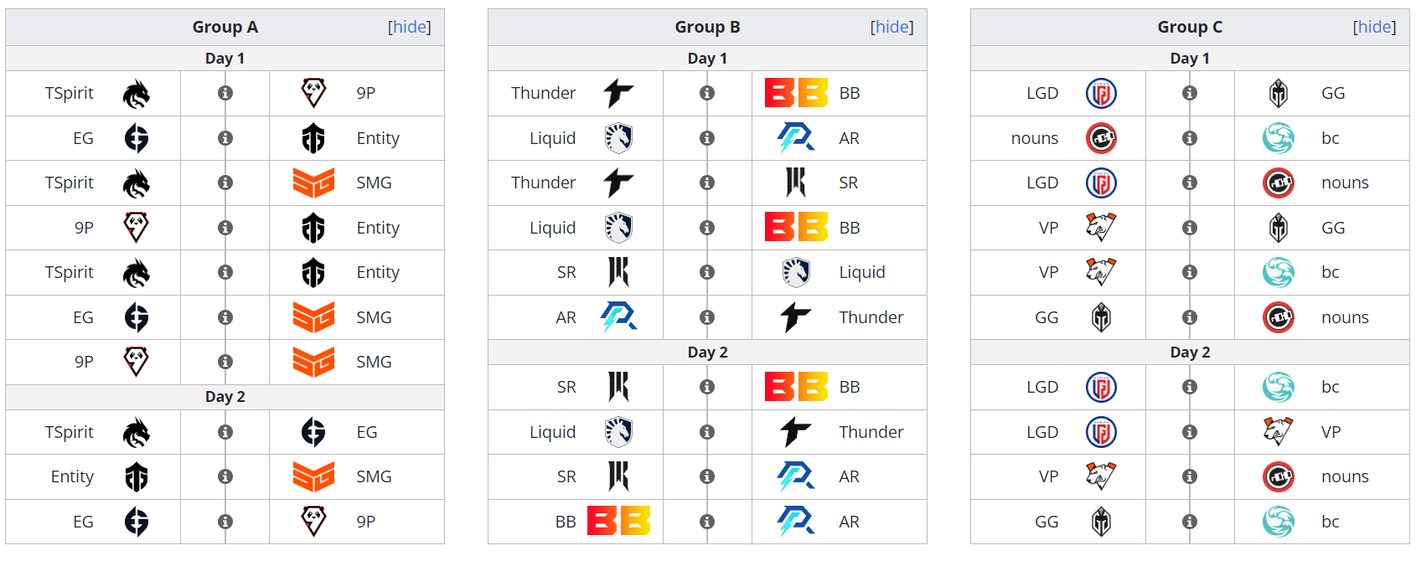
Task: Click the Gaimin Gladiators logo in GG vs bc row
Action: pos(1101,522)
